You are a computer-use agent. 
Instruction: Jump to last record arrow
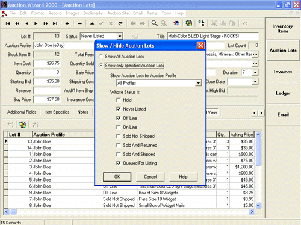(x=55, y=23)
